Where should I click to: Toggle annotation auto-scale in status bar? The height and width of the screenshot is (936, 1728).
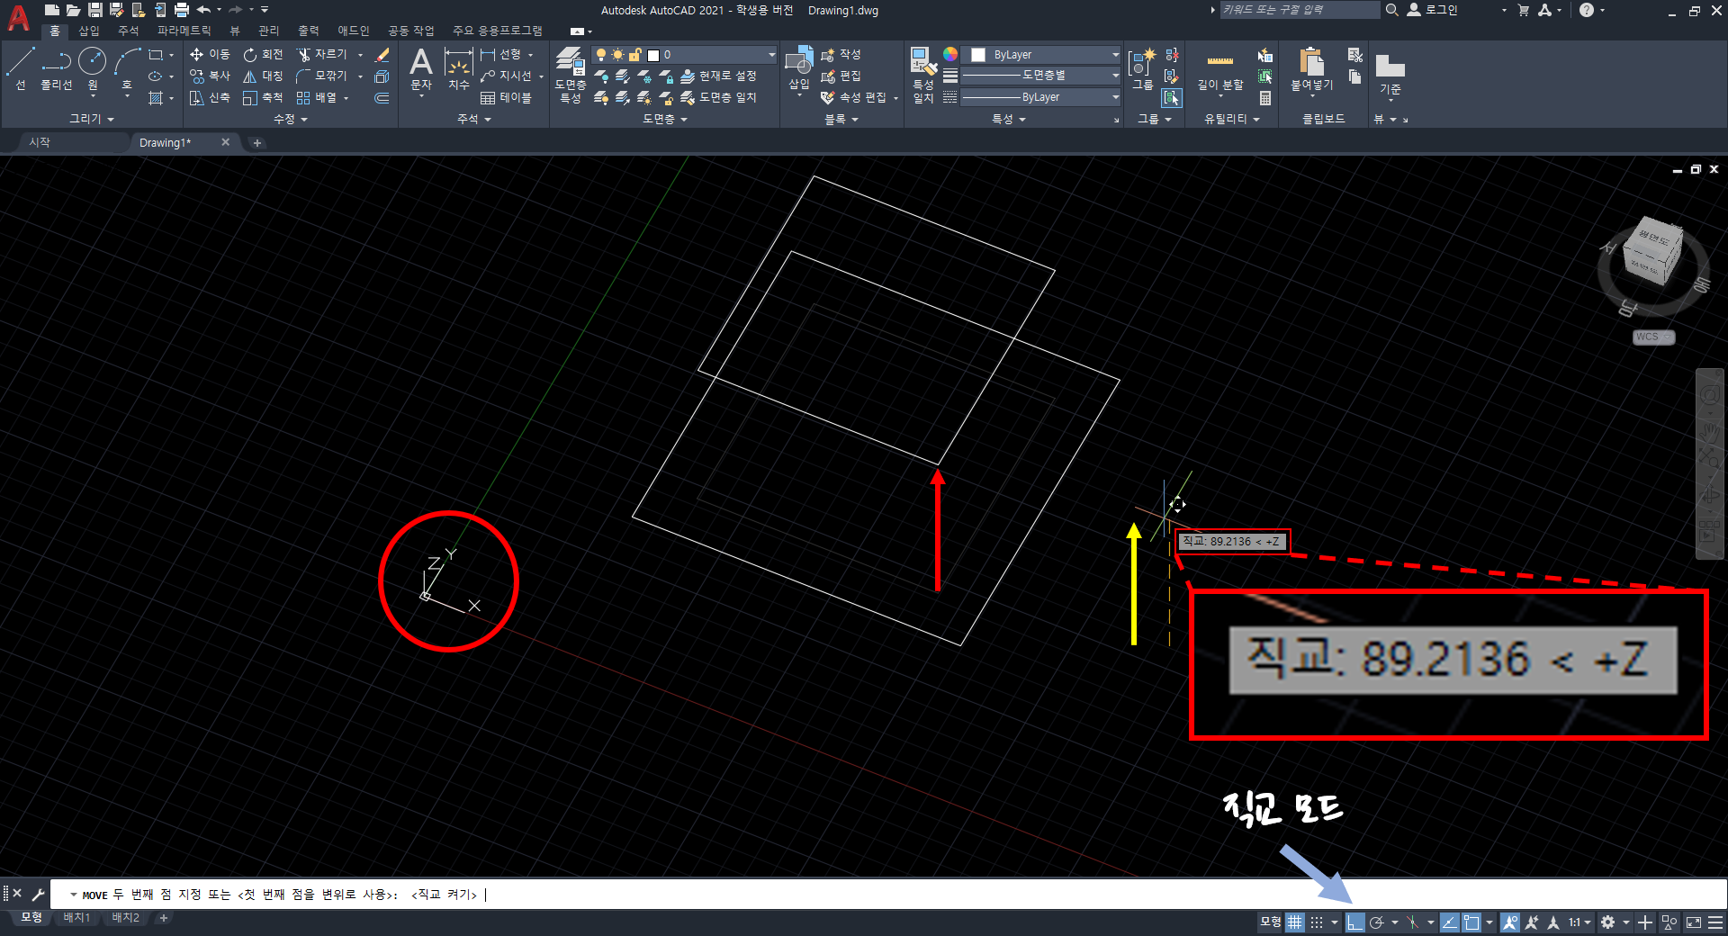[1531, 922]
